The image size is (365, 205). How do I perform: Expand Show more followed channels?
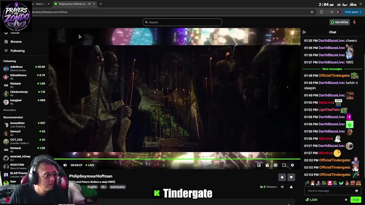10,110
